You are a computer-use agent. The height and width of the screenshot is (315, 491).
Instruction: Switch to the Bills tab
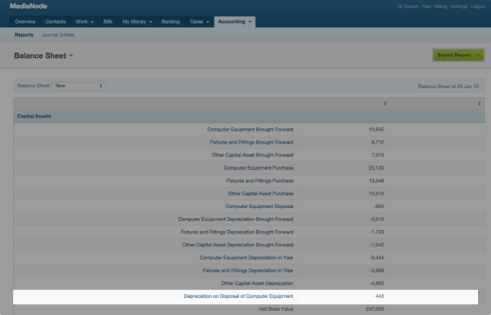[x=108, y=21]
